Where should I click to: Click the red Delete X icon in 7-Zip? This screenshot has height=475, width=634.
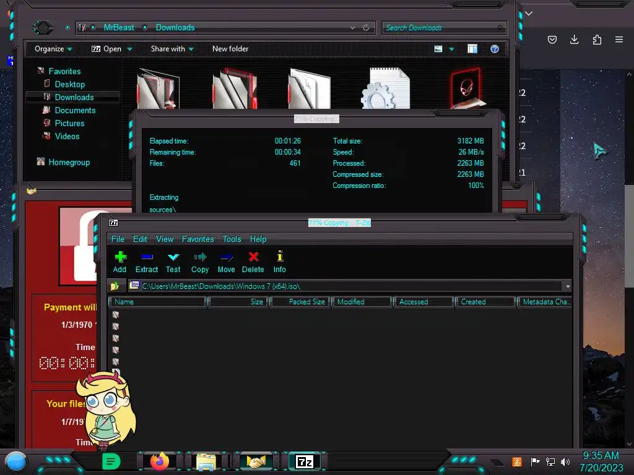(253, 257)
